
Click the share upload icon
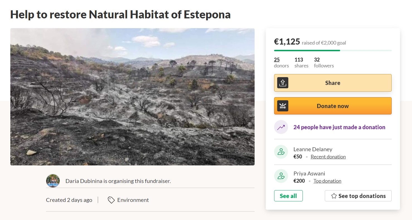point(283,83)
